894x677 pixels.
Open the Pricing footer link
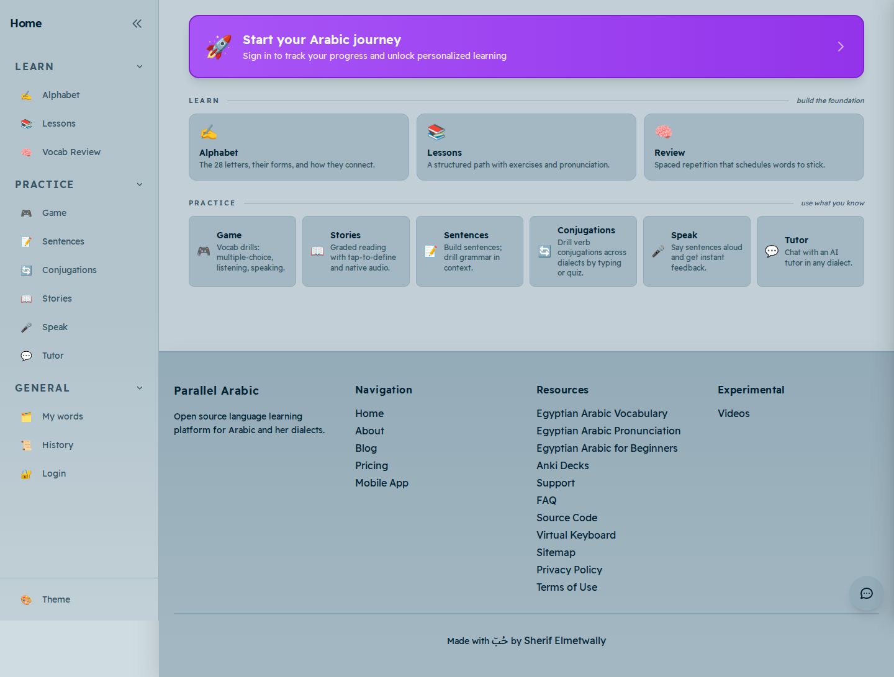point(371,465)
